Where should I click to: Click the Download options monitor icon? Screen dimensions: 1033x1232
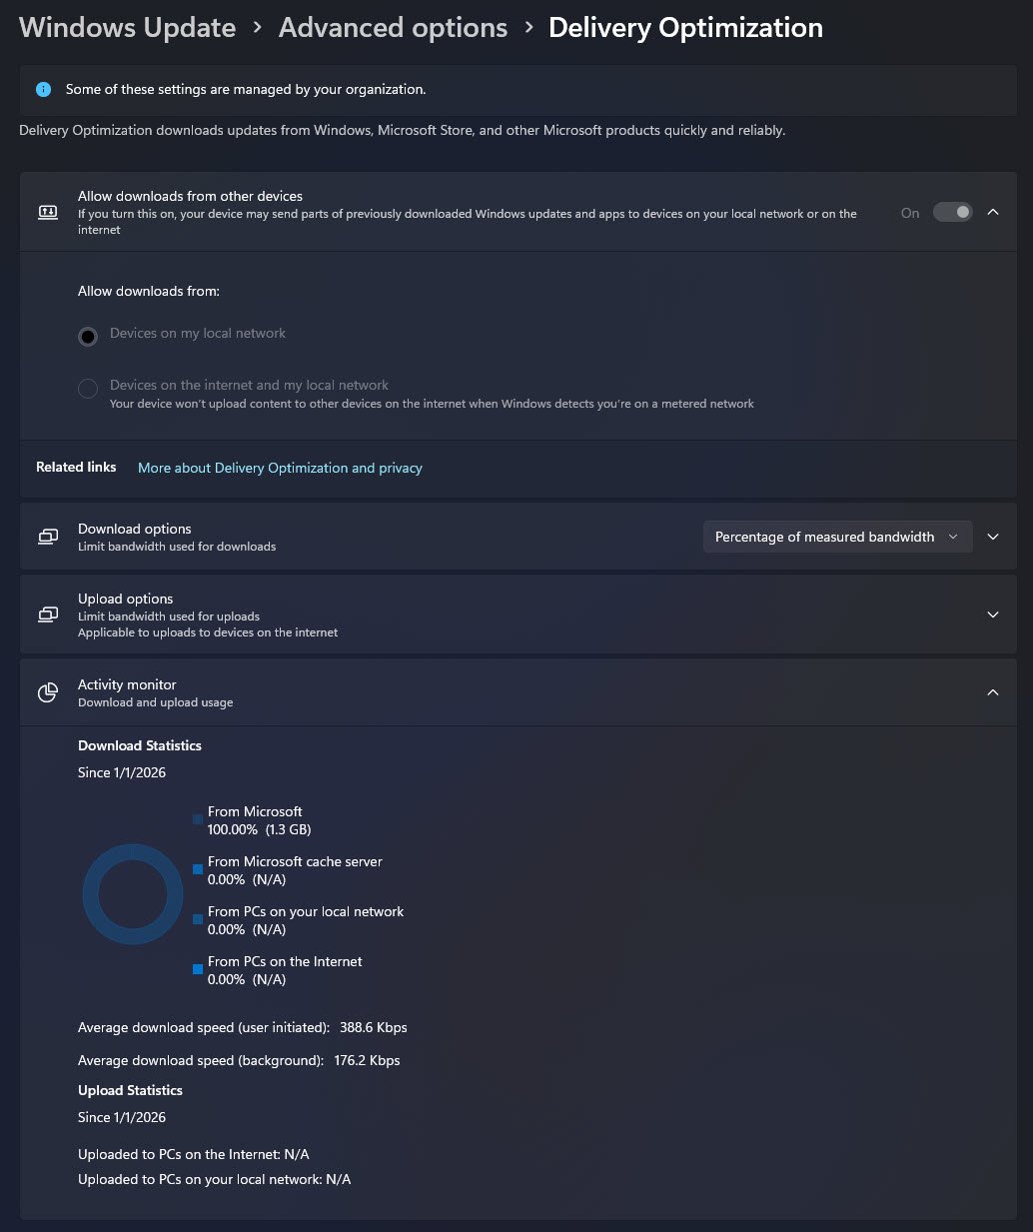coord(48,537)
